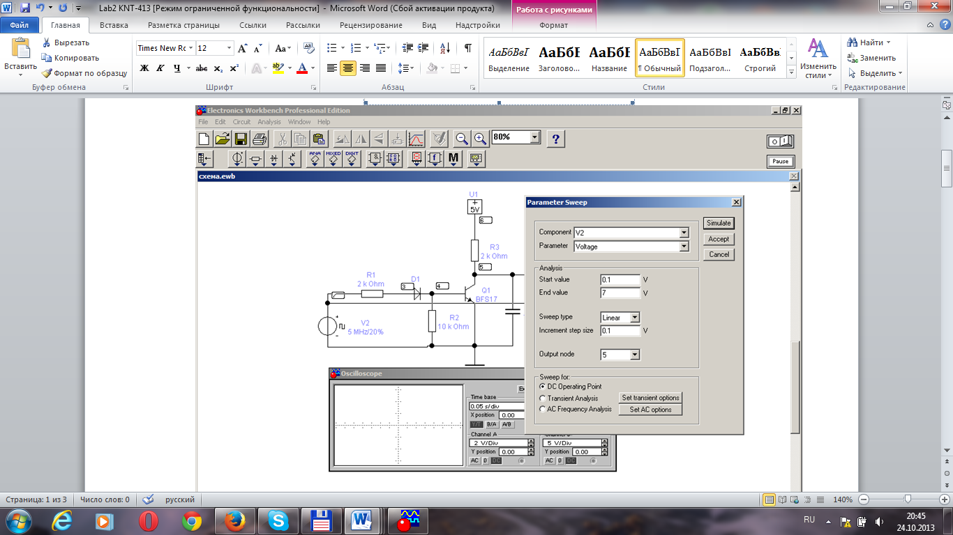
Task: Align paragraph text to the left
Action: tap(332, 68)
